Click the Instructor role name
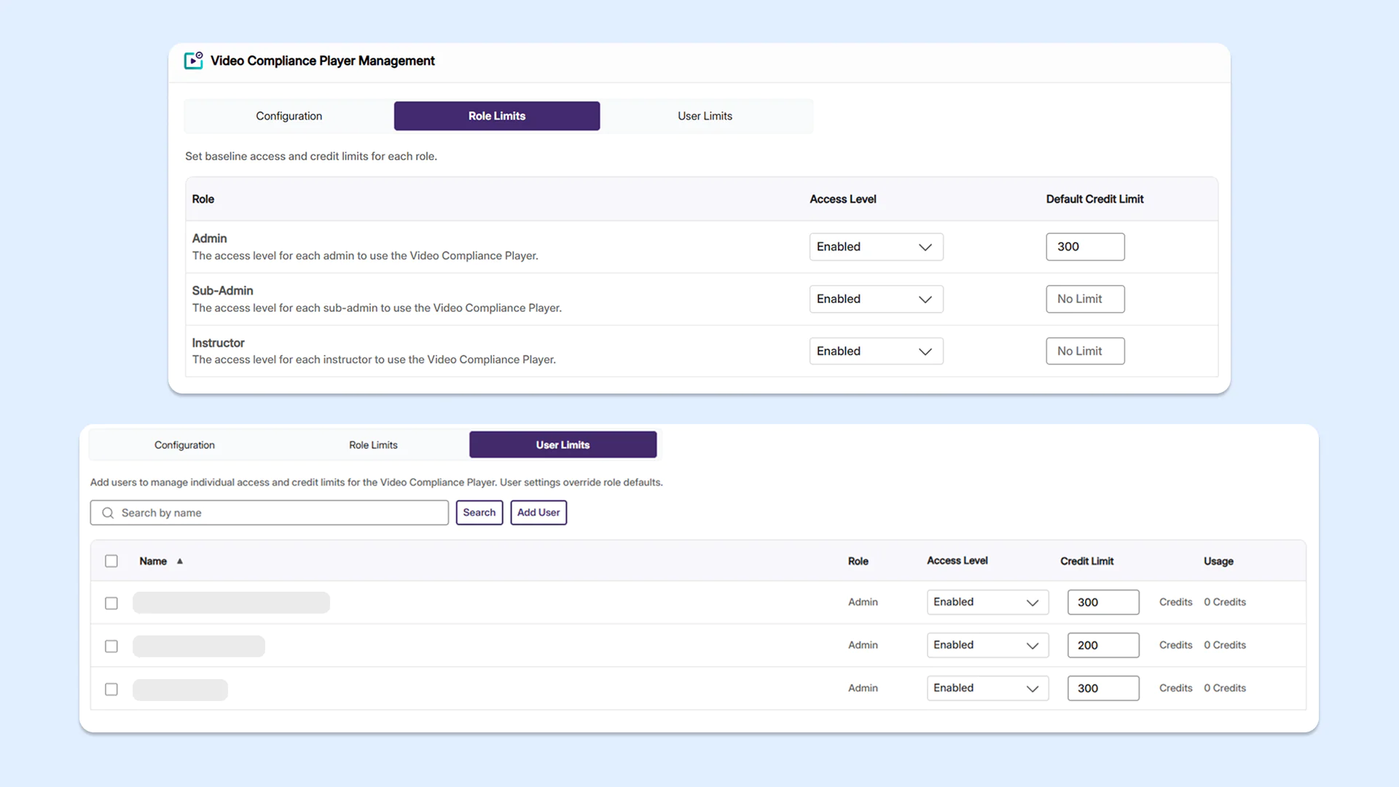The width and height of the screenshot is (1399, 787). click(x=218, y=342)
